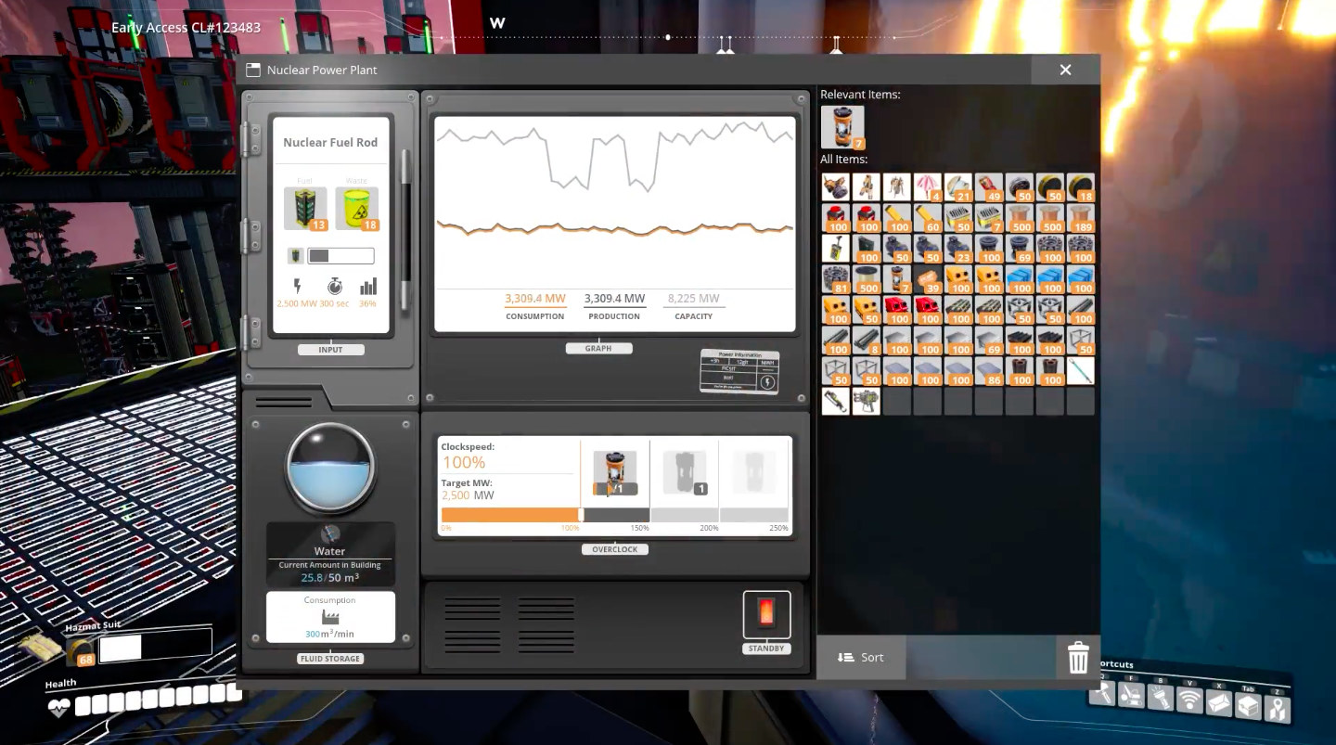Click the FLUID STORAGE label

point(330,659)
